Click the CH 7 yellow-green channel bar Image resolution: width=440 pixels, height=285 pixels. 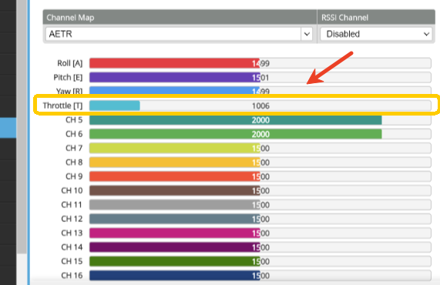point(260,148)
